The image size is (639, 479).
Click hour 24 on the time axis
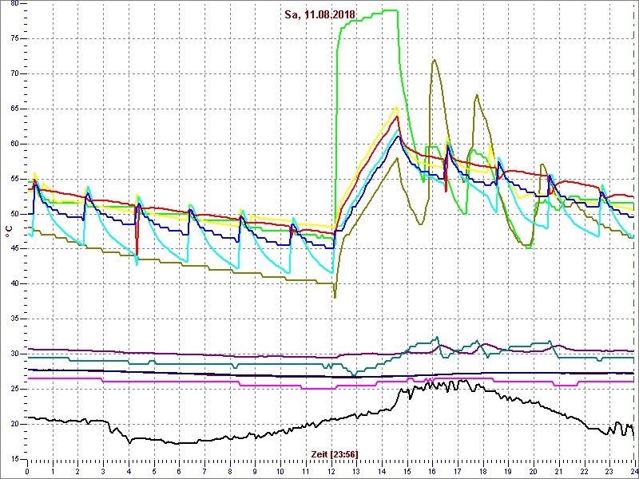click(x=633, y=470)
